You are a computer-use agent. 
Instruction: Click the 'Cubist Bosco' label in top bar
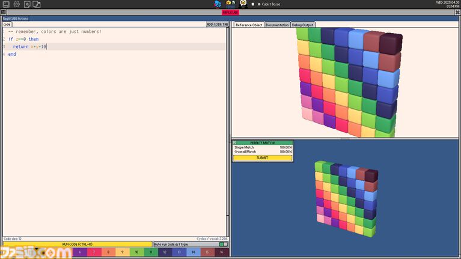coord(271,4)
